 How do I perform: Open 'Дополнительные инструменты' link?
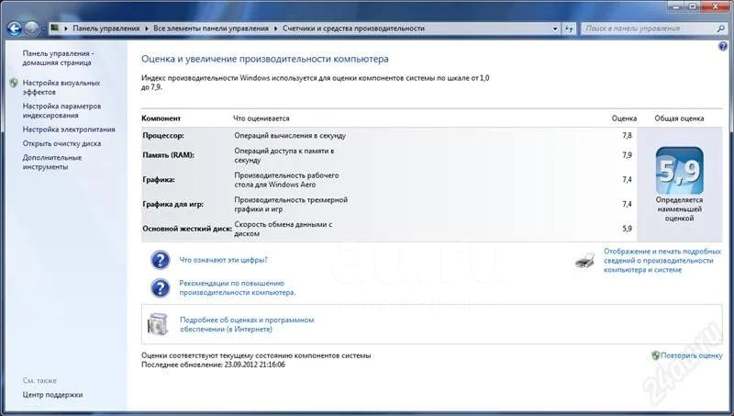tap(52, 163)
